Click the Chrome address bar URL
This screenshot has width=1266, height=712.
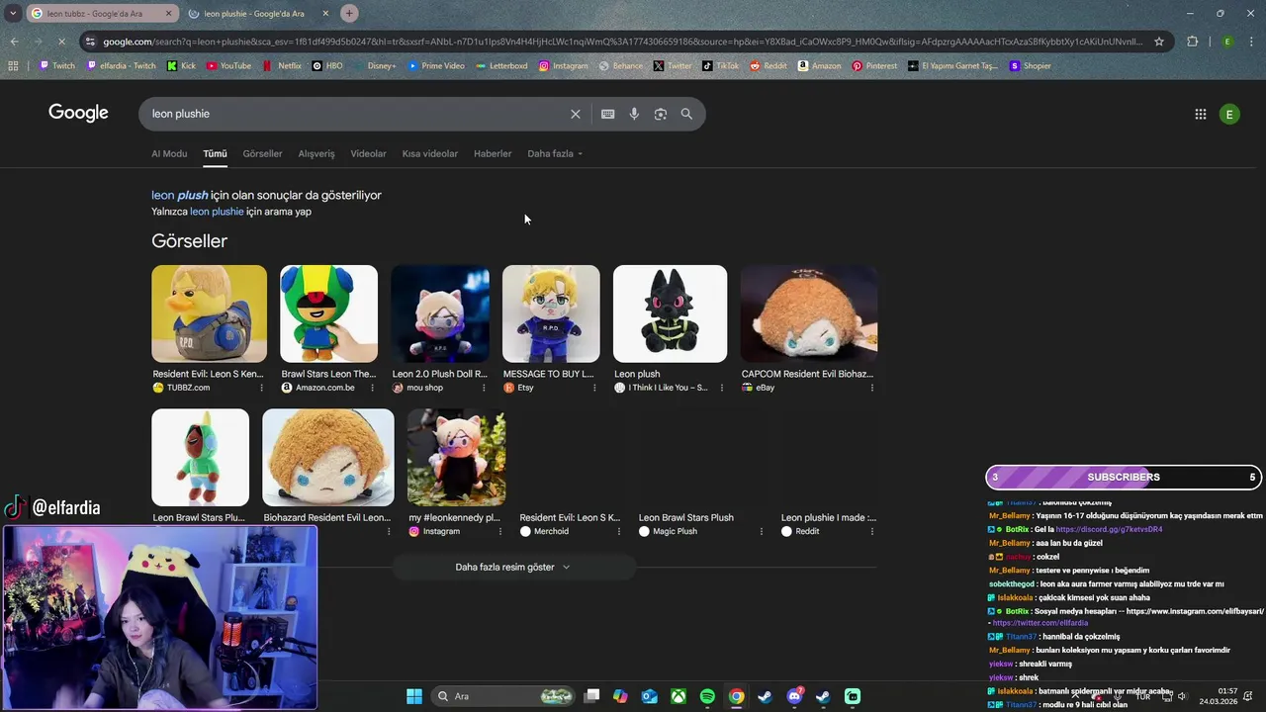[x=623, y=42]
